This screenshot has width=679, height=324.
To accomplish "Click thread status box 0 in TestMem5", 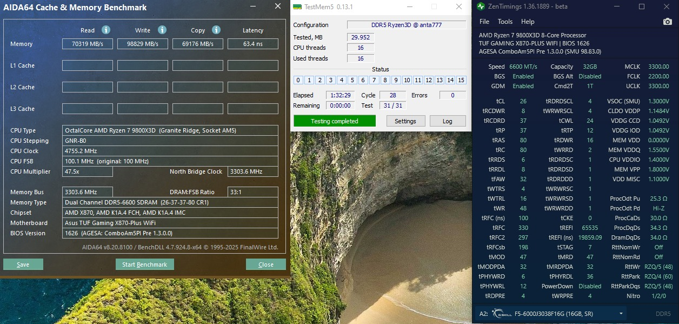I will [298, 80].
